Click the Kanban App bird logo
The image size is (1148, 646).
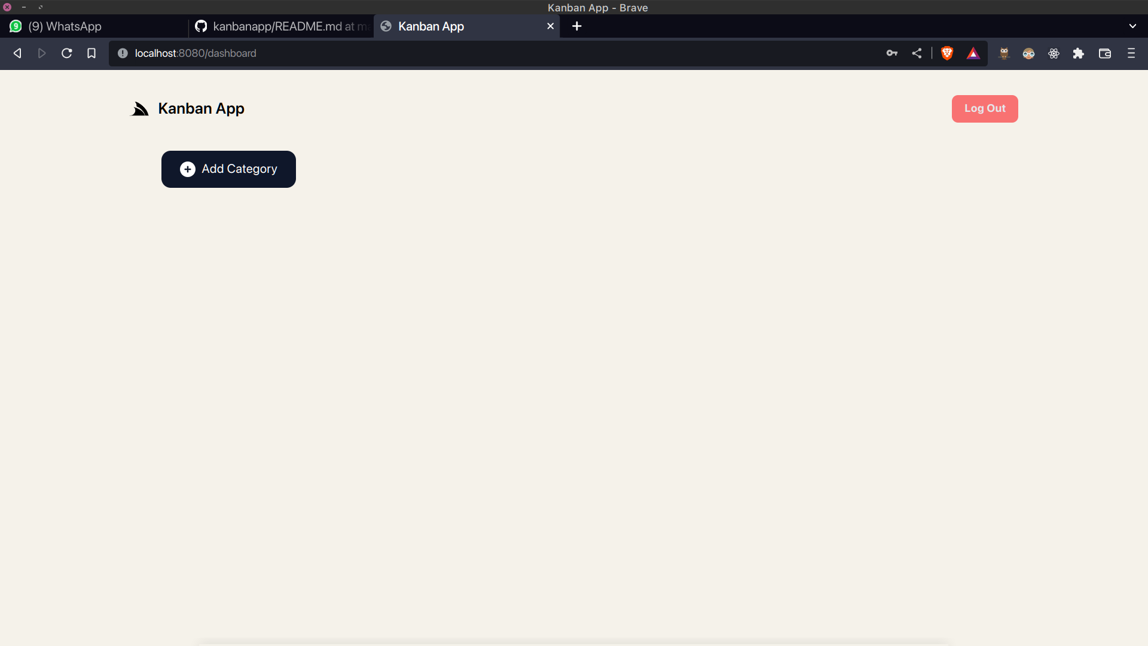click(x=139, y=109)
